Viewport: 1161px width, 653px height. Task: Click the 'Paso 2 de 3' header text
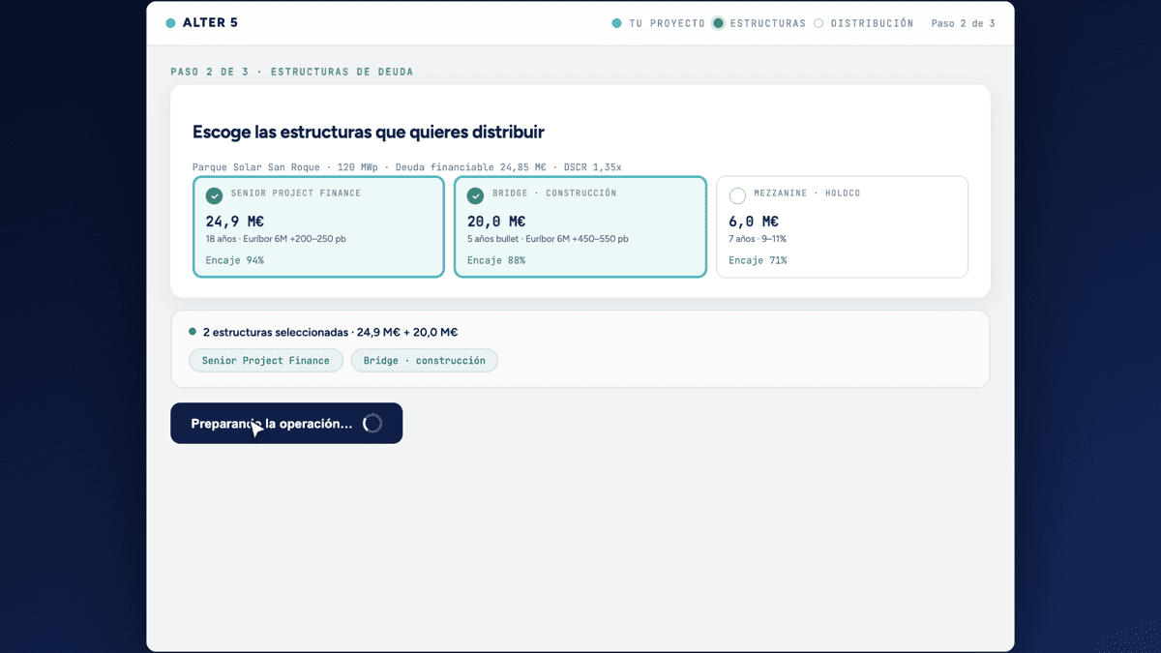[963, 23]
